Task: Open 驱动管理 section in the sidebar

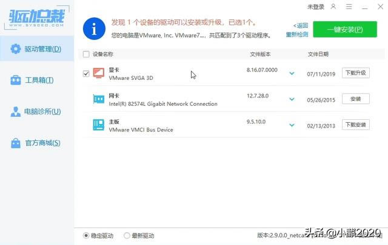Action: [37, 48]
